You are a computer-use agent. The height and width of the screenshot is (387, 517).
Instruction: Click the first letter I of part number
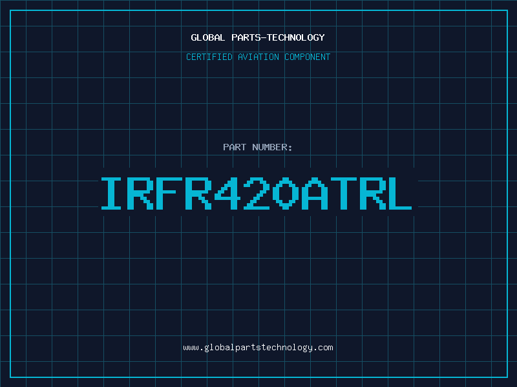coord(112,193)
